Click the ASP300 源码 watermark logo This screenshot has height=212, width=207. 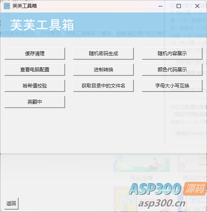(167, 189)
